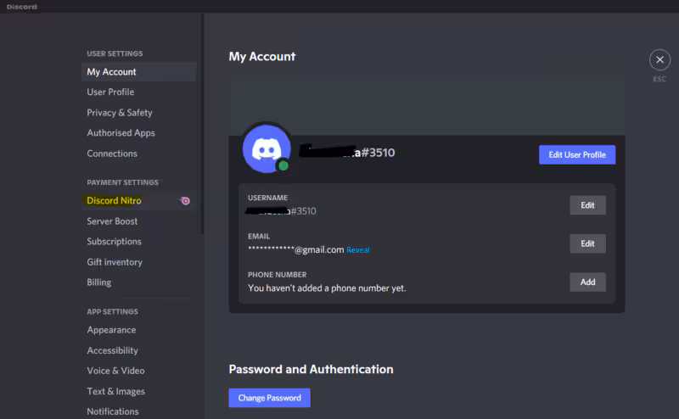Viewport: 679px width, 419px height.
Task: Open the Connections settings page
Action: 112,154
